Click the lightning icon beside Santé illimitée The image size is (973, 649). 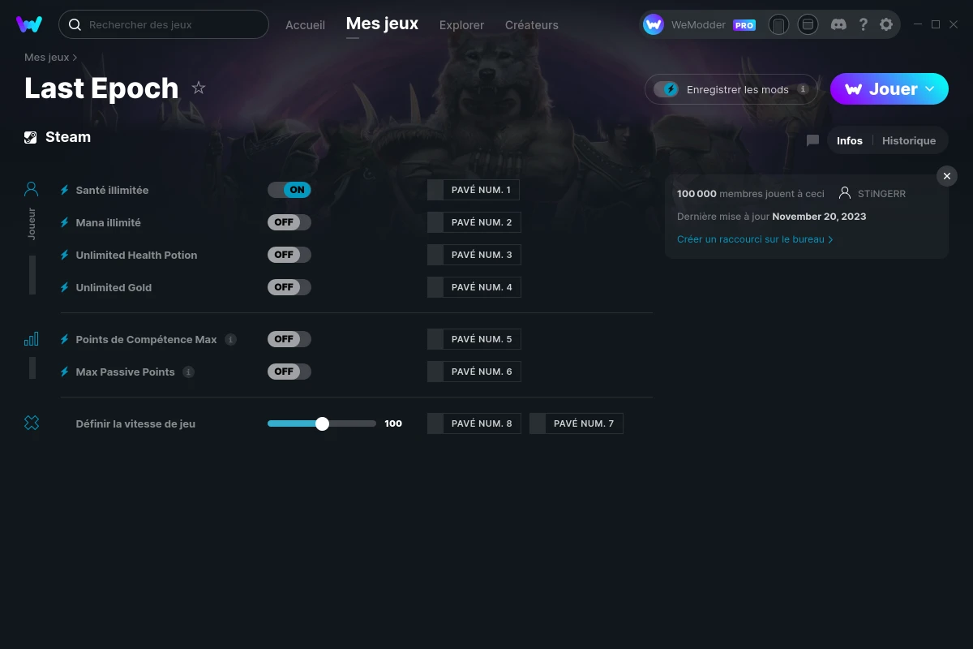(65, 190)
